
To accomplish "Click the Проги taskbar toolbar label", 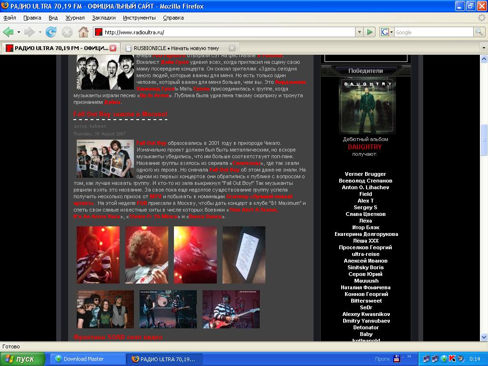I will [382, 359].
